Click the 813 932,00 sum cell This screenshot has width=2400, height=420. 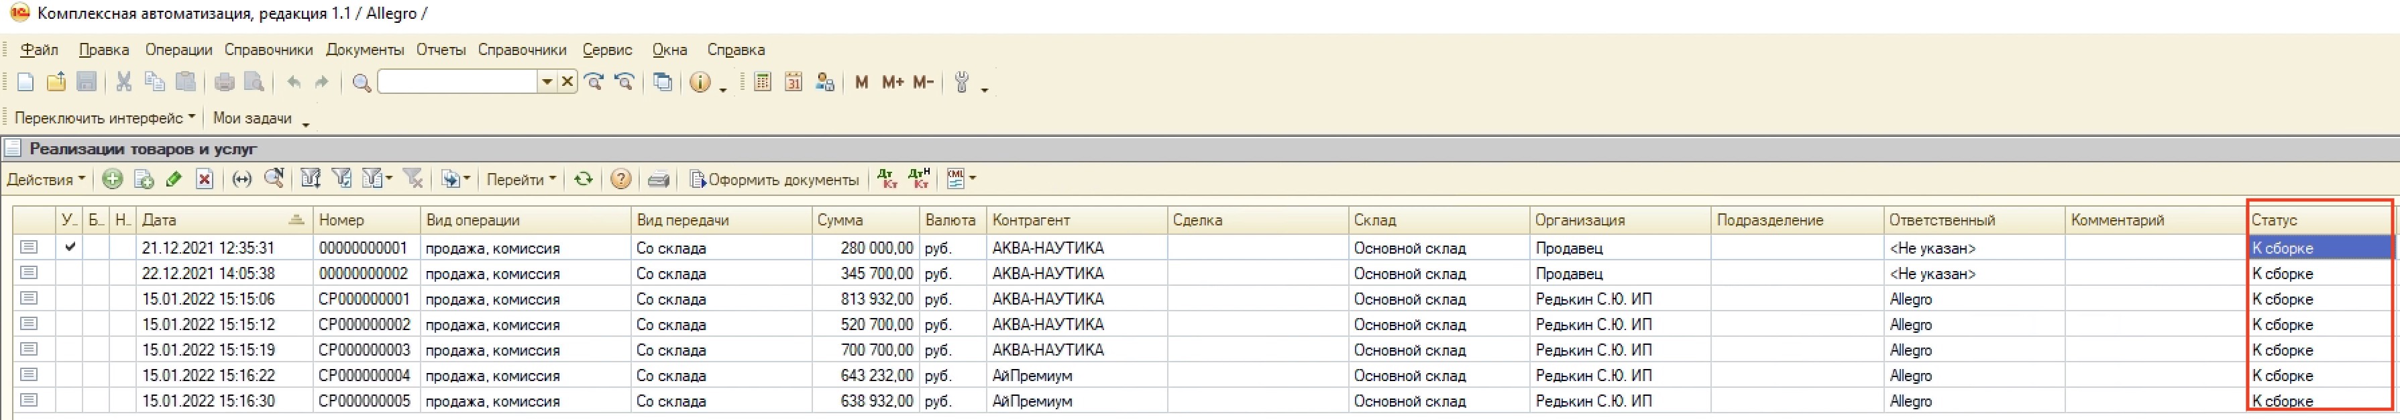[865, 299]
